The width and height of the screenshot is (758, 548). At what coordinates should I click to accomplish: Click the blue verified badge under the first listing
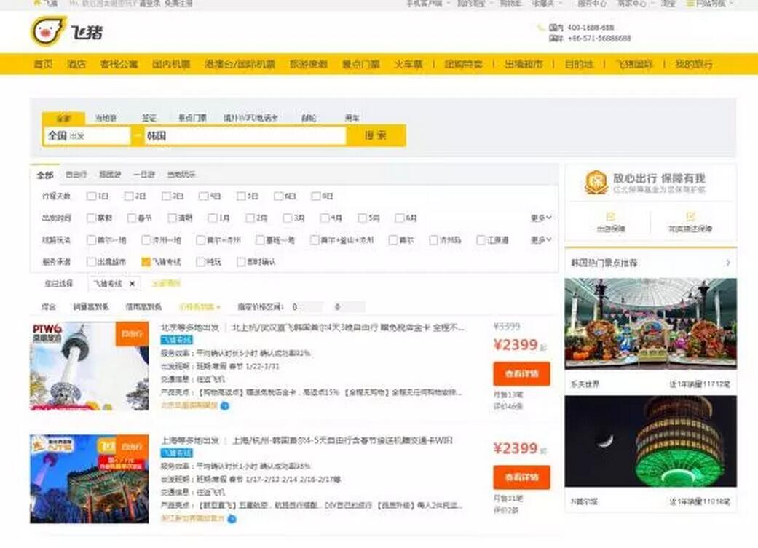click(225, 405)
